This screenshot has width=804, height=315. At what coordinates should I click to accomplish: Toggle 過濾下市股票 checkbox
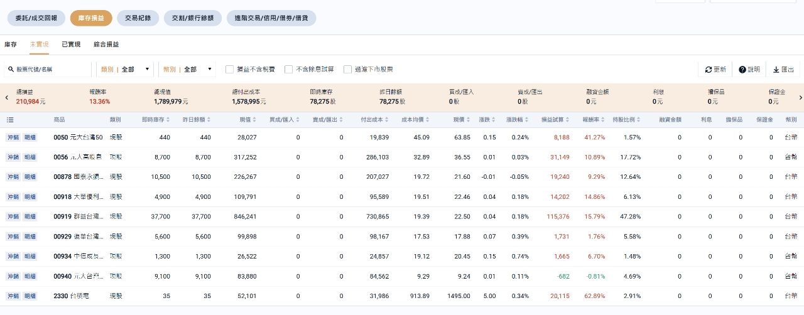coord(347,69)
